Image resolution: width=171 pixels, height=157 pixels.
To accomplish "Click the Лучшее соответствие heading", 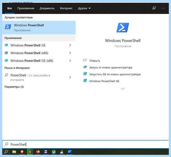I will (19, 17).
